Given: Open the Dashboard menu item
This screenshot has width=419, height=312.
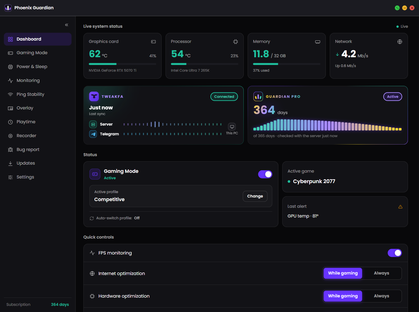Looking at the screenshot, I should coord(38,39).
